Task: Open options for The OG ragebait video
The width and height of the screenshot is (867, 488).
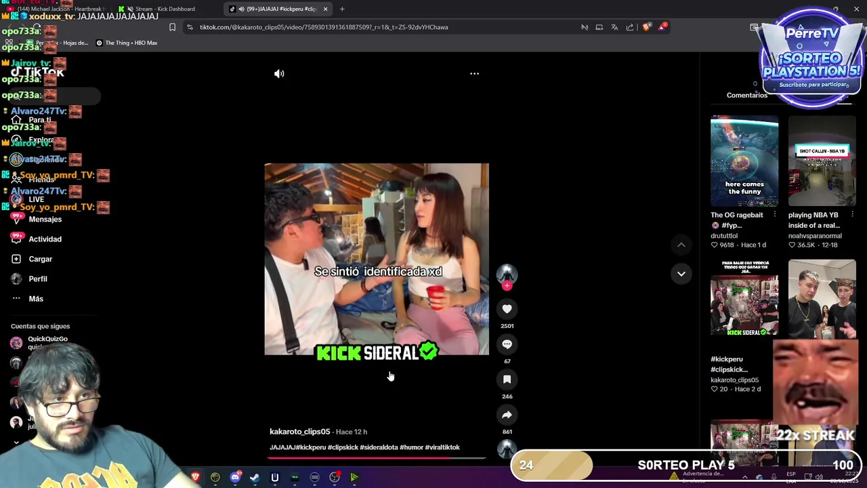Action: pos(775,215)
